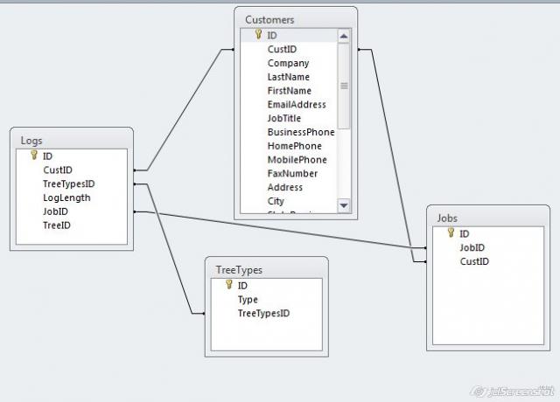The image size is (560, 402).
Task: Select the TreeID field in Logs table
Action: 72,225
